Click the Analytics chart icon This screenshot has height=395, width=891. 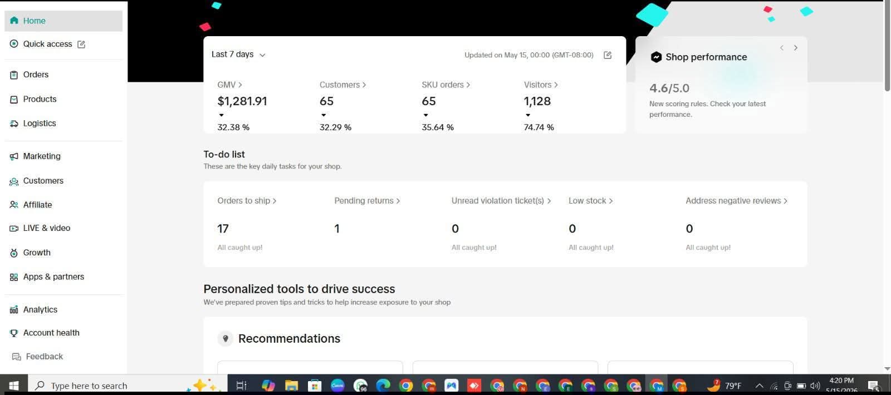pos(14,309)
